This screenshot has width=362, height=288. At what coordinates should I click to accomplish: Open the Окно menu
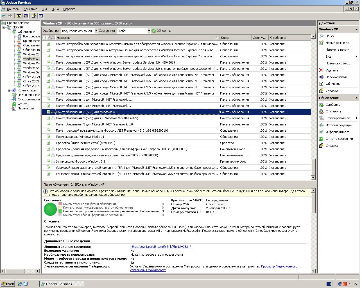pos(55,9)
